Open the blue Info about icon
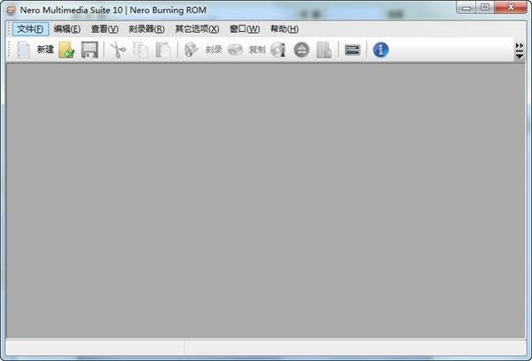This screenshot has width=532, height=361. pyautogui.click(x=380, y=50)
